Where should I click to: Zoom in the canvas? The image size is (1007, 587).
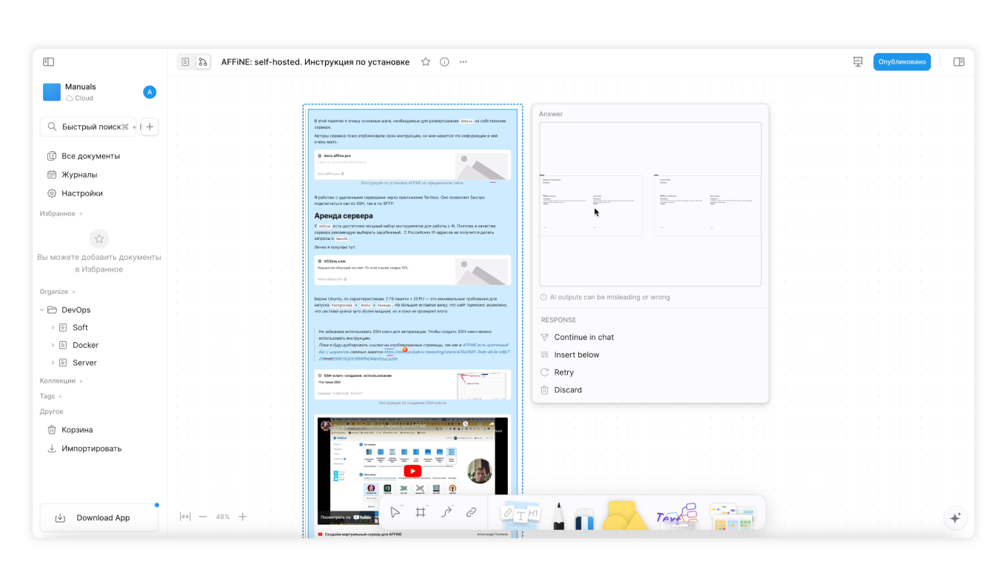point(243,517)
